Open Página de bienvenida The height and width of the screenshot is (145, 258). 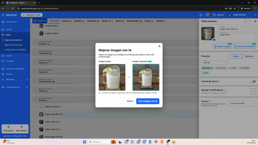coord(13,45)
